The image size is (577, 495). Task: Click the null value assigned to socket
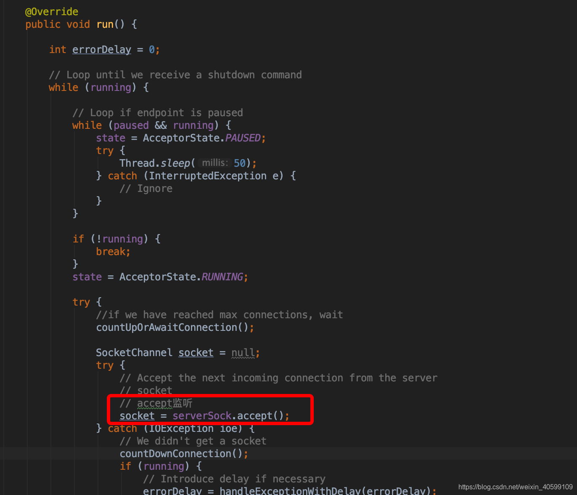[243, 353]
